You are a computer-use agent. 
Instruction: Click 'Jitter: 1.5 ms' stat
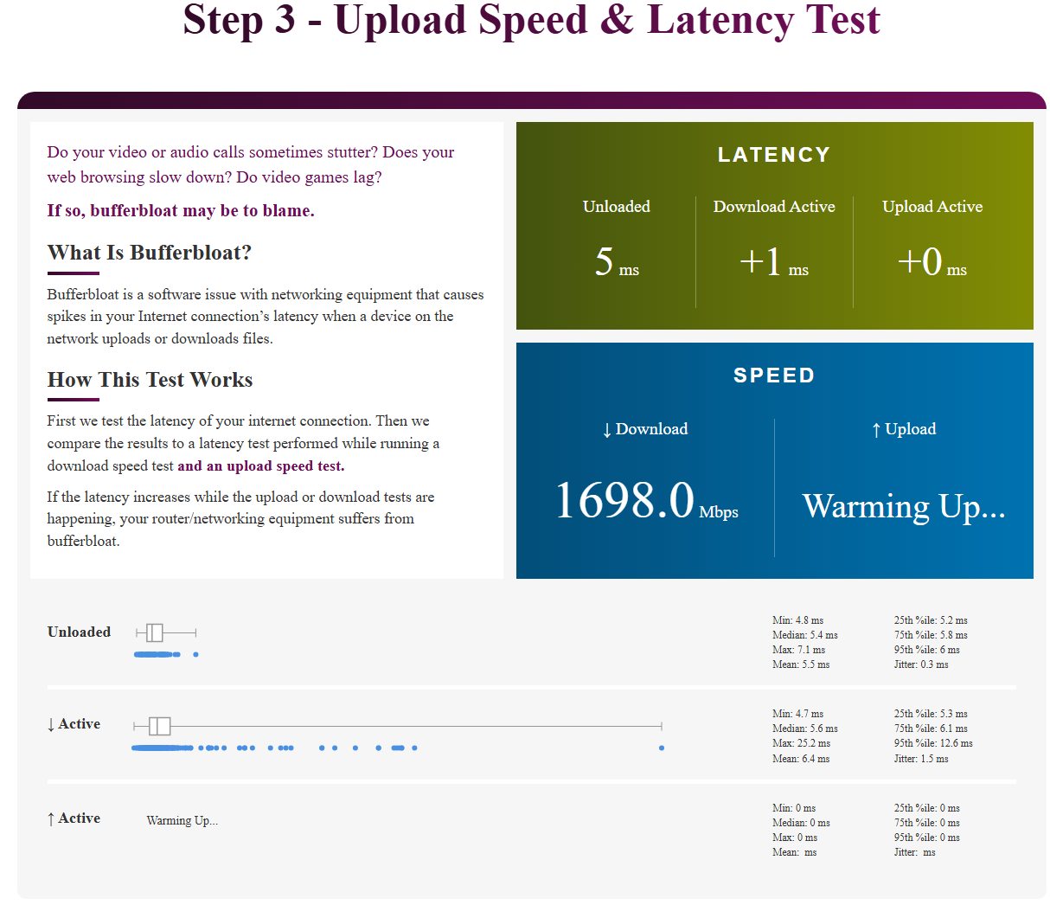click(x=921, y=759)
